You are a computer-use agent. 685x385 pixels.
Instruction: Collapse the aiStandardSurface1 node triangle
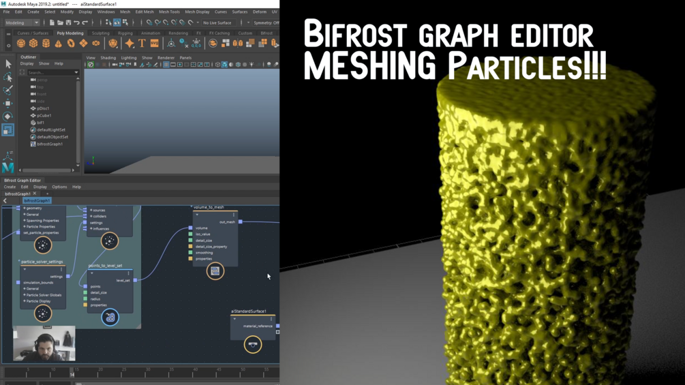click(234, 319)
